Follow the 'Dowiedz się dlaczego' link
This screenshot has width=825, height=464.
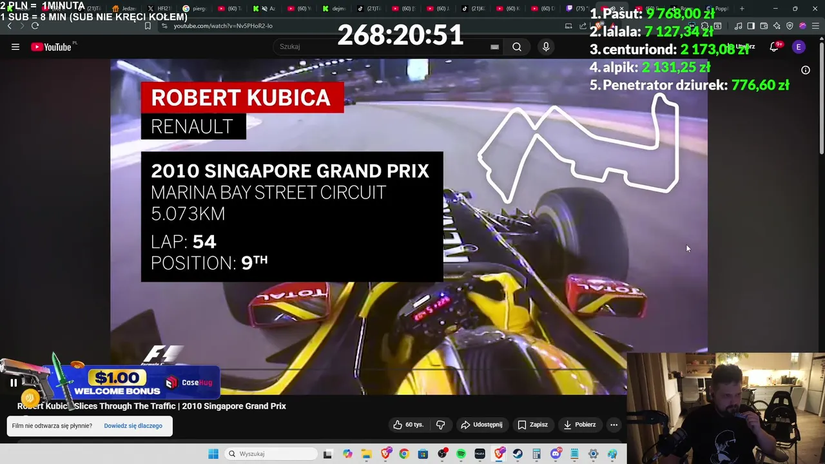pyautogui.click(x=133, y=426)
